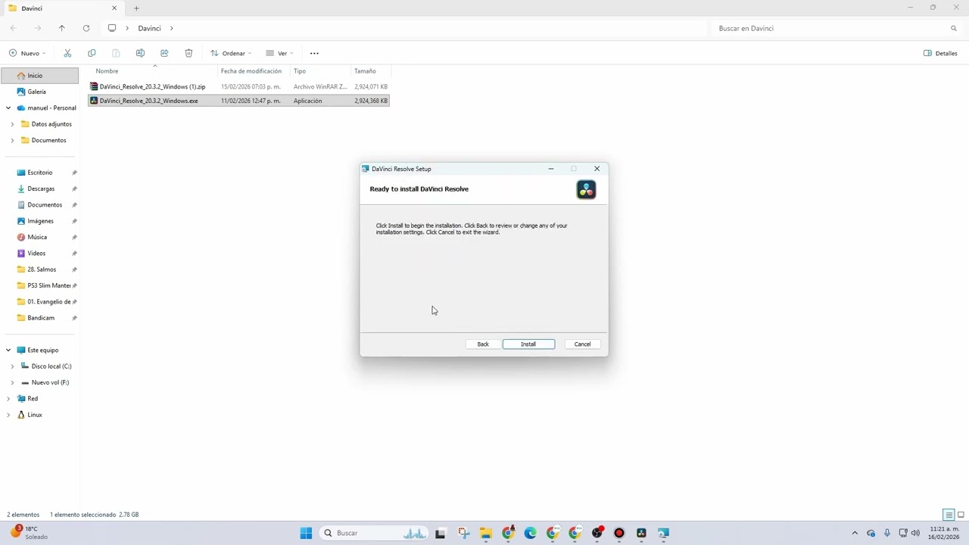Click the Rename icon in Explorer toolbar
Screen dimensions: 969x545
tap(140, 53)
